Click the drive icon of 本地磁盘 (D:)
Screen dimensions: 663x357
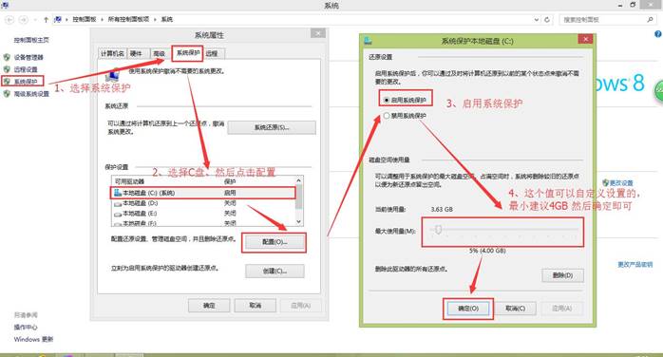pyautogui.click(x=118, y=203)
